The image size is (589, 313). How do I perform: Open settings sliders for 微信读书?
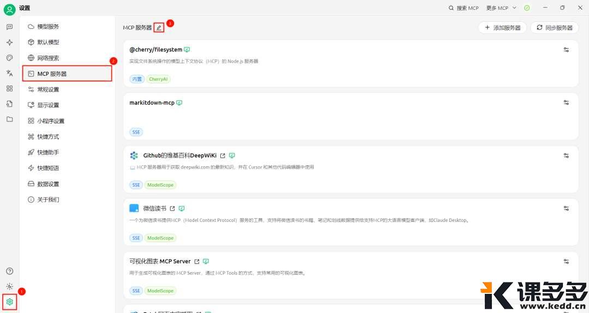click(566, 208)
